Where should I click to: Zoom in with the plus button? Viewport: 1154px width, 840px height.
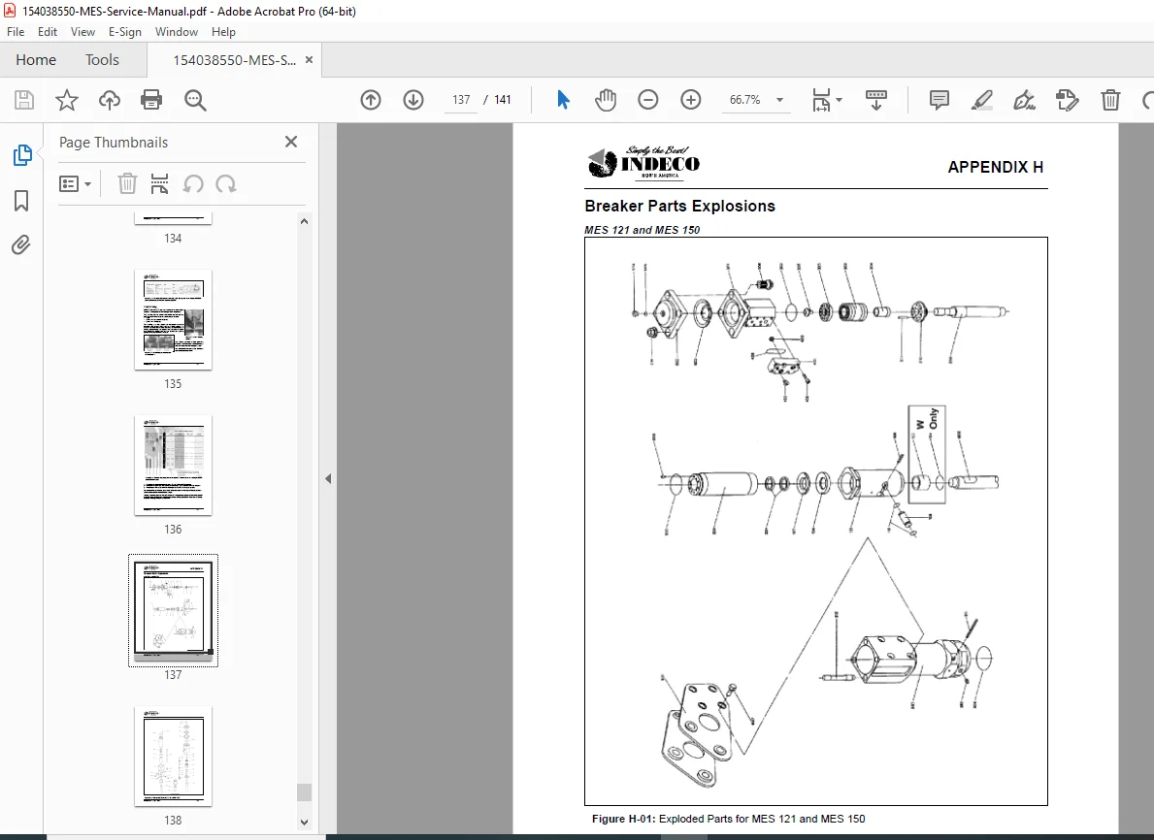690,100
